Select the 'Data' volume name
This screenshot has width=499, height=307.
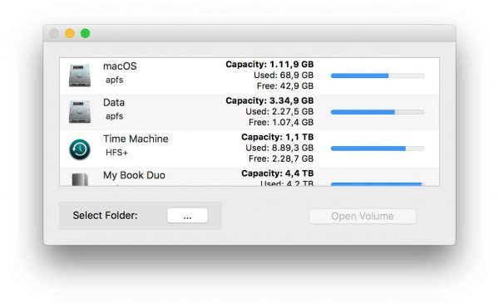114,103
